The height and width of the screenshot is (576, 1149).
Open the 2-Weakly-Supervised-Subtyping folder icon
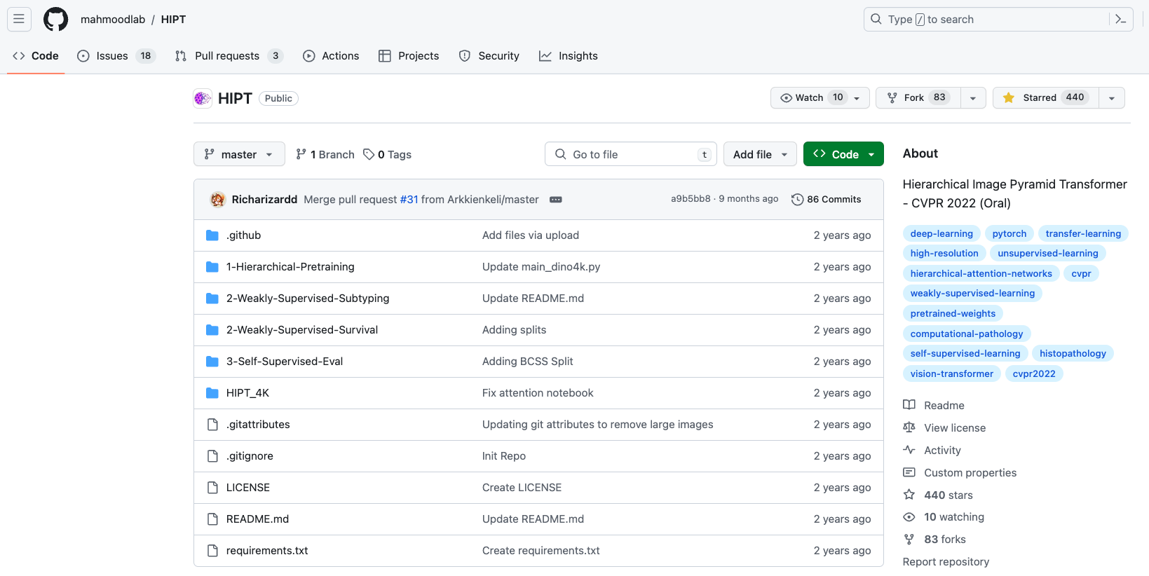pyautogui.click(x=212, y=299)
